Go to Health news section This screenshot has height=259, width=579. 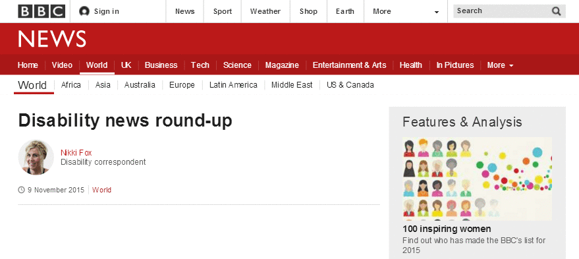410,65
